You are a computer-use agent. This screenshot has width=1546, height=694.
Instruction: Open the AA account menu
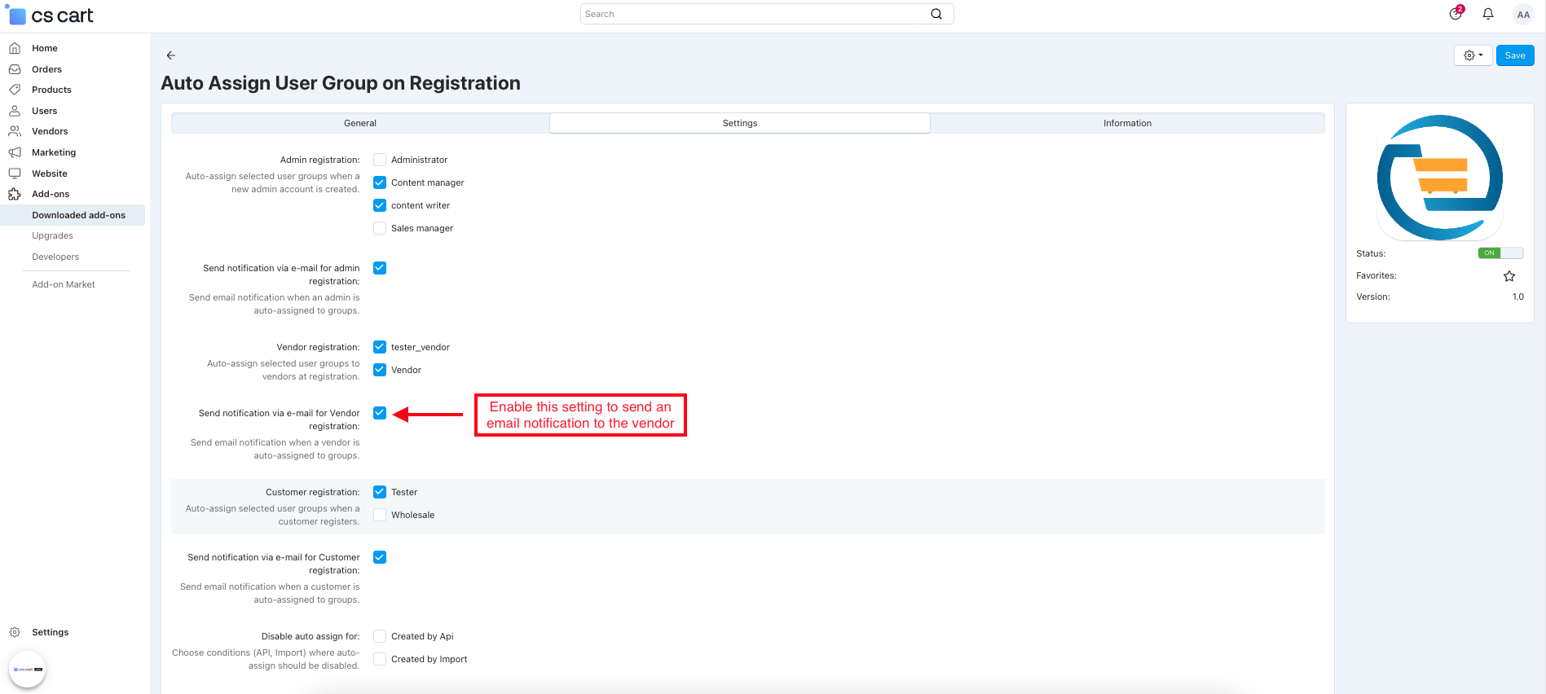click(1522, 15)
